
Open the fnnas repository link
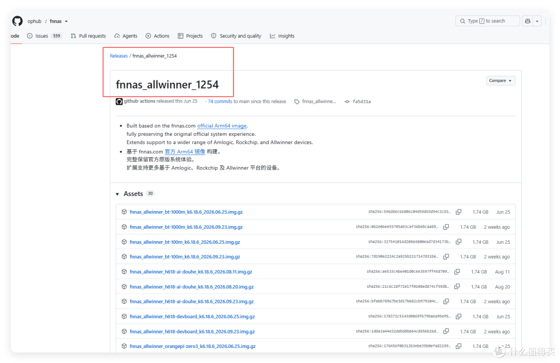[x=55, y=21]
